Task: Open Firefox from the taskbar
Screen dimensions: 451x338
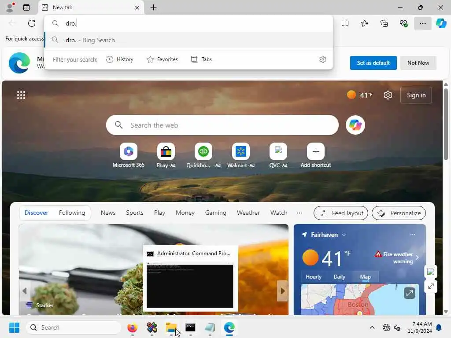Action: click(132, 327)
